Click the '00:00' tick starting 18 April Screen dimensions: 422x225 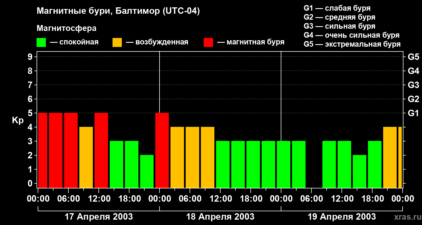click(160, 199)
